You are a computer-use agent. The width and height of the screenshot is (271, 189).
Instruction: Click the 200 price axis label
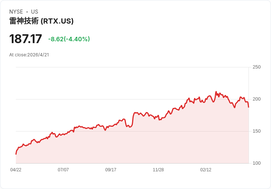pyautogui.click(x=256, y=99)
